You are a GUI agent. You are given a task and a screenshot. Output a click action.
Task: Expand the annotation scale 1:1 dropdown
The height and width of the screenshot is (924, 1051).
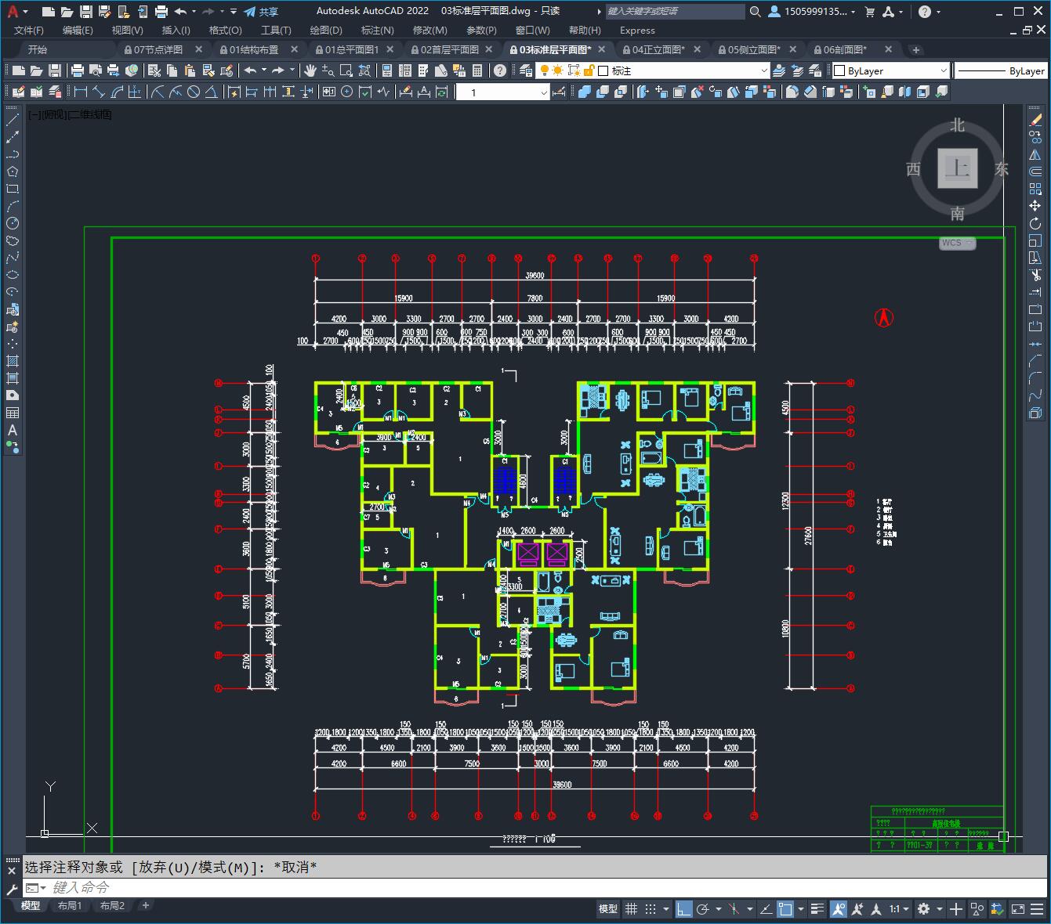[x=899, y=909]
